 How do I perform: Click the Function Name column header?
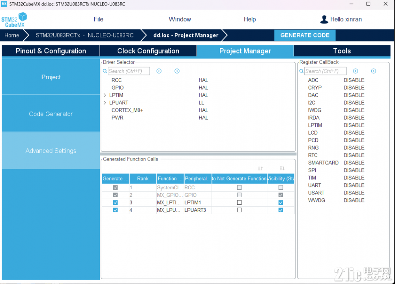[170, 179]
